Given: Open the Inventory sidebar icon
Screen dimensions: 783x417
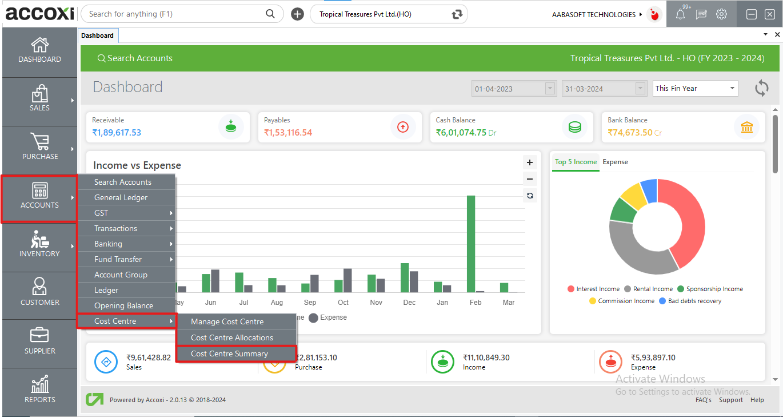Looking at the screenshot, I should (x=39, y=246).
